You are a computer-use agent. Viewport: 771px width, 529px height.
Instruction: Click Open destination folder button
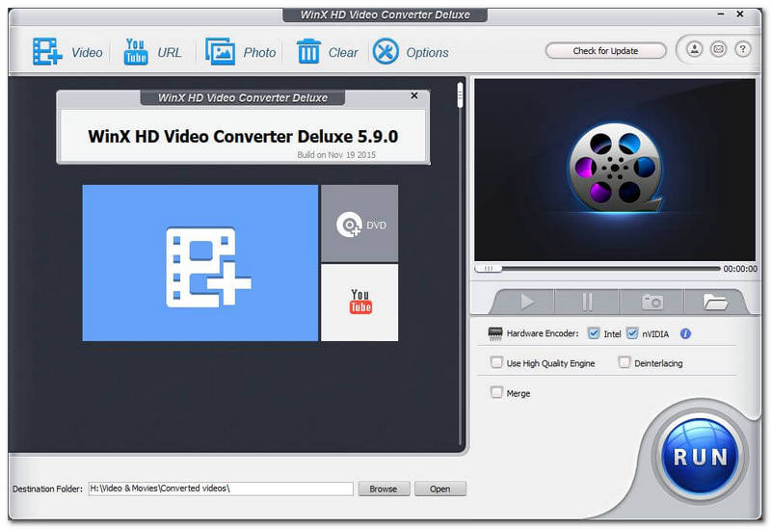pyautogui.click(x=440, y=489)
